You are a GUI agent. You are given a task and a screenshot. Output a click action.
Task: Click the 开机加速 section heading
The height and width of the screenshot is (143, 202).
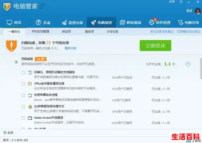pos(27,59)
